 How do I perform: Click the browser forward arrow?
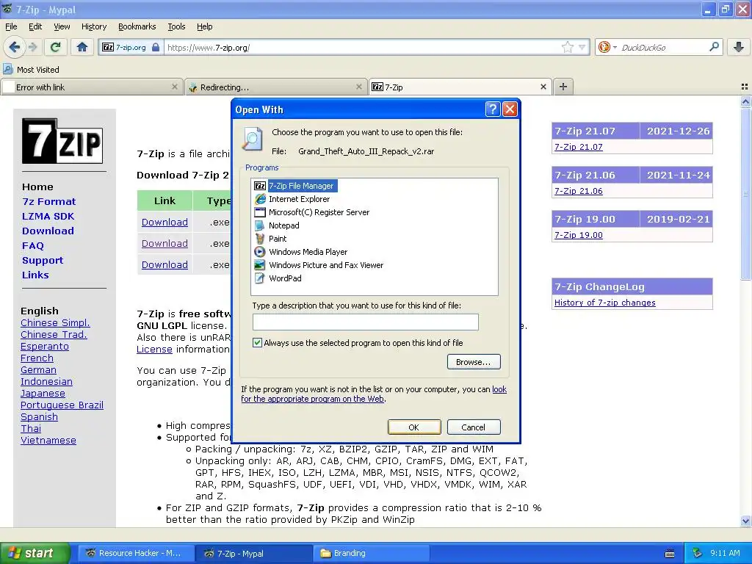[32, 47]
